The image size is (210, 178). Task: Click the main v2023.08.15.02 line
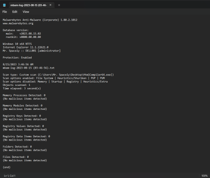(x=24, y=34)
